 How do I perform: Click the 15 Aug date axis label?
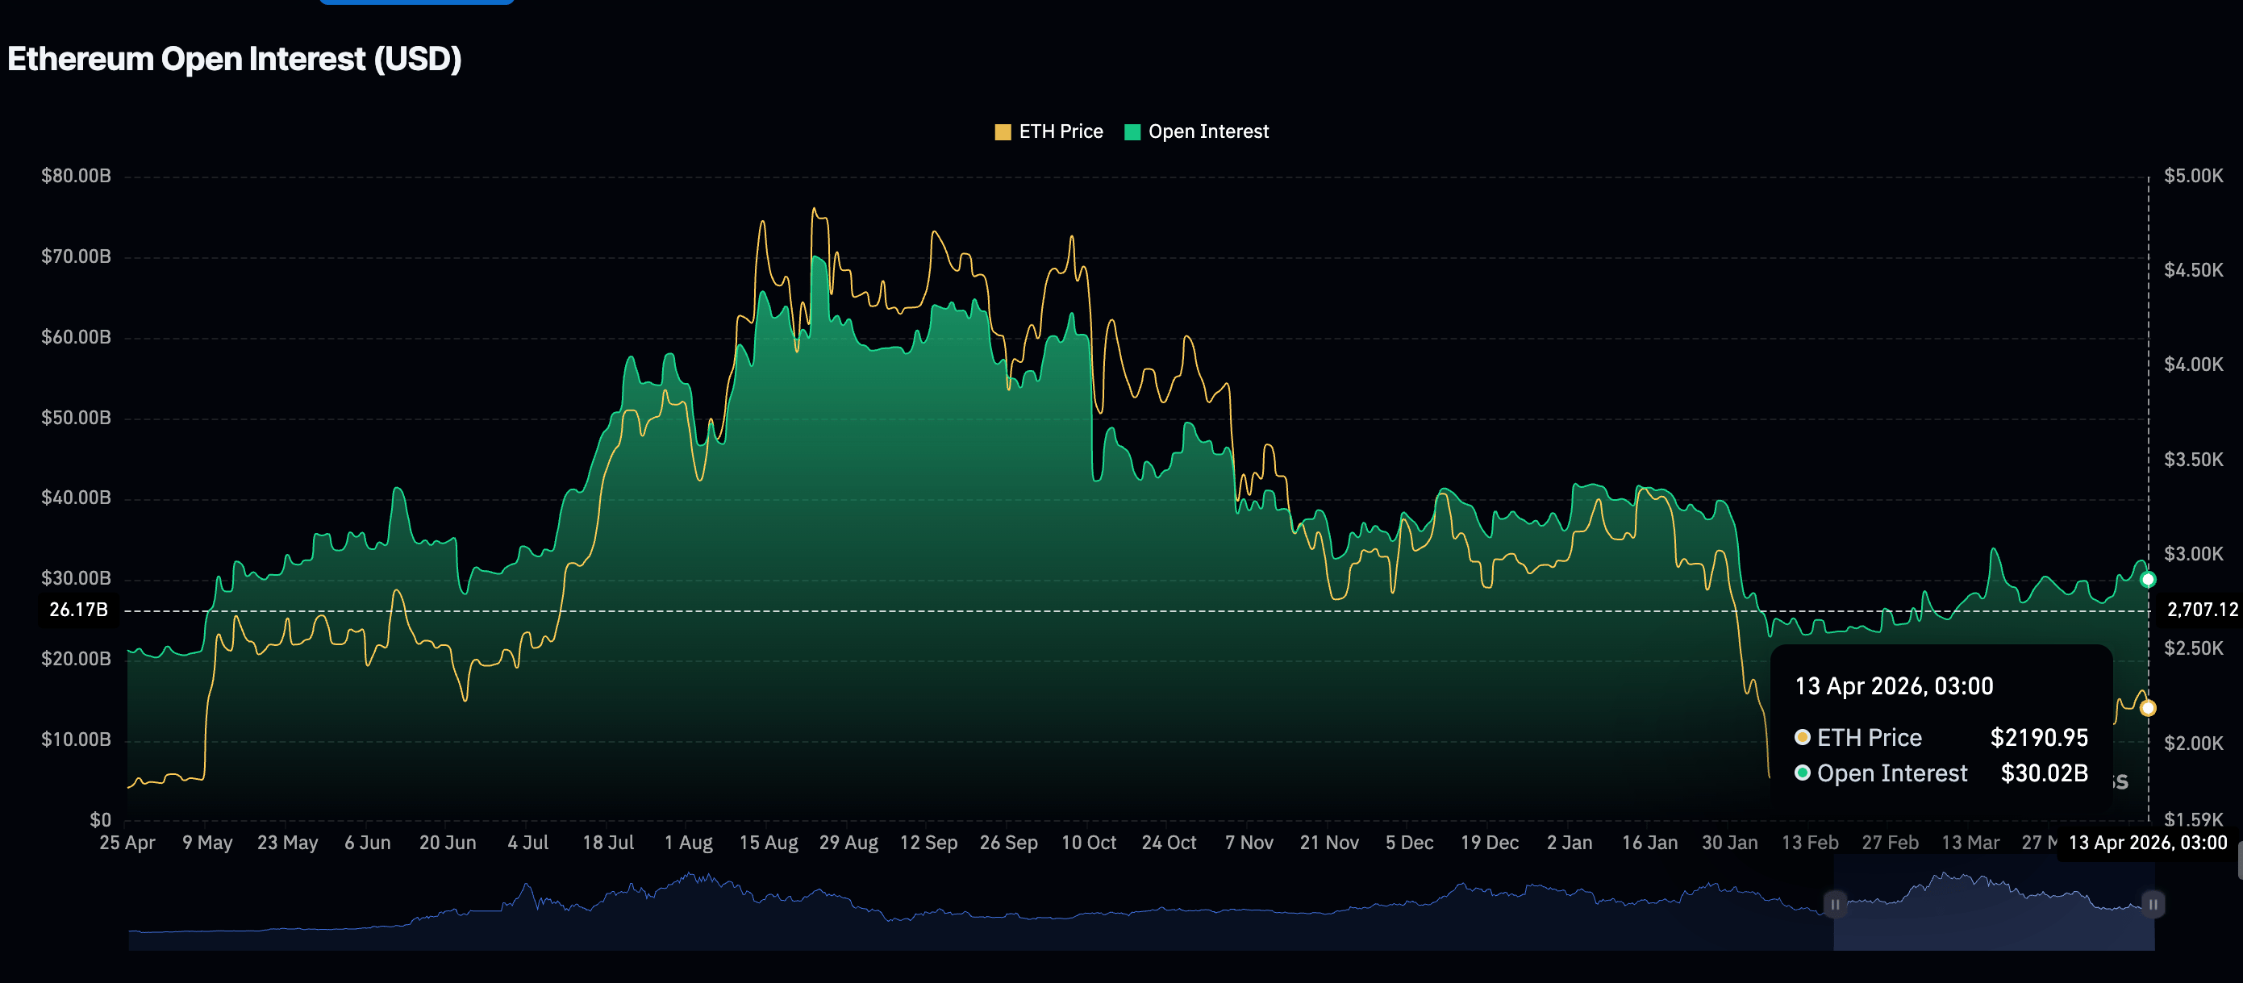click(768, 843)
